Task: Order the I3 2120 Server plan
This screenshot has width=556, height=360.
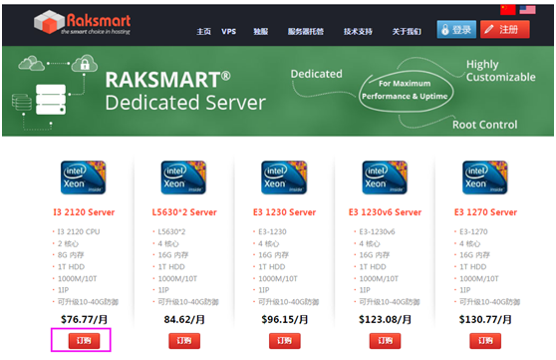Action: [84, 341]
